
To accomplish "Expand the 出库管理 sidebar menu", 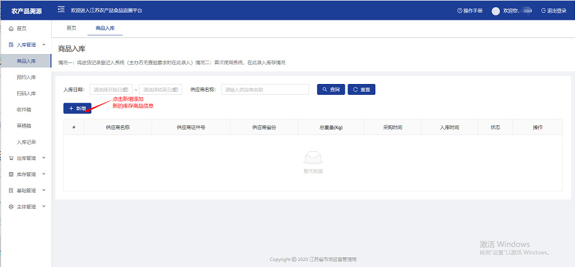I will point(26,158).
